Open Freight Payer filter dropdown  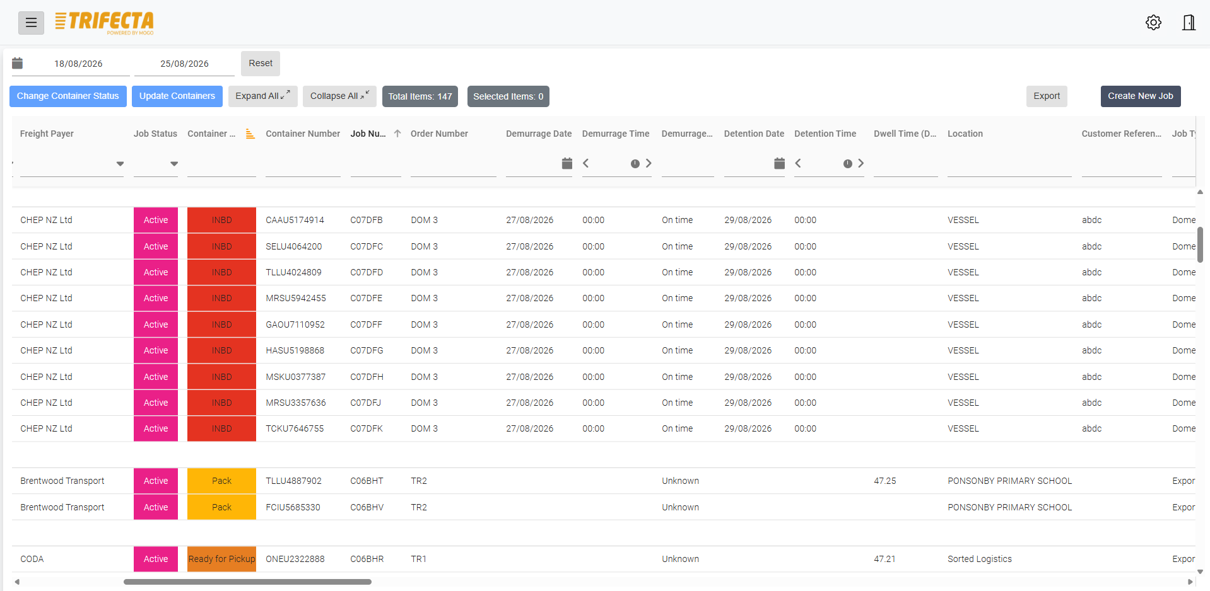120,164
